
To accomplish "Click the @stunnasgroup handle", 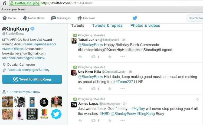I will point(110,104).
